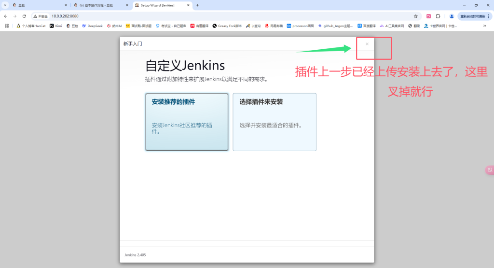Choose the 选择插件来安装 option card

click(274, 122)
